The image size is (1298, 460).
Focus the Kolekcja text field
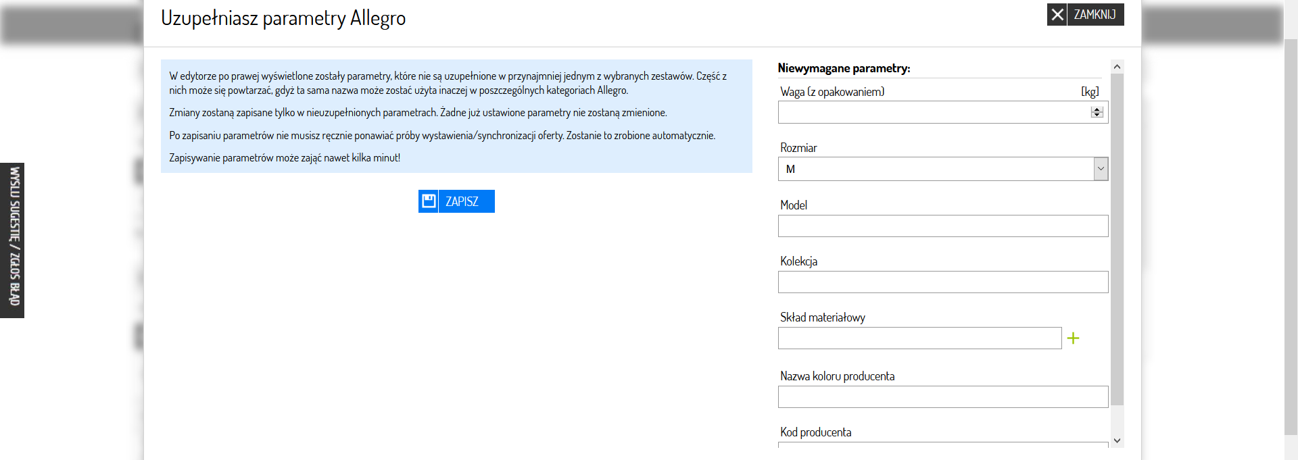tap(943, 282)
